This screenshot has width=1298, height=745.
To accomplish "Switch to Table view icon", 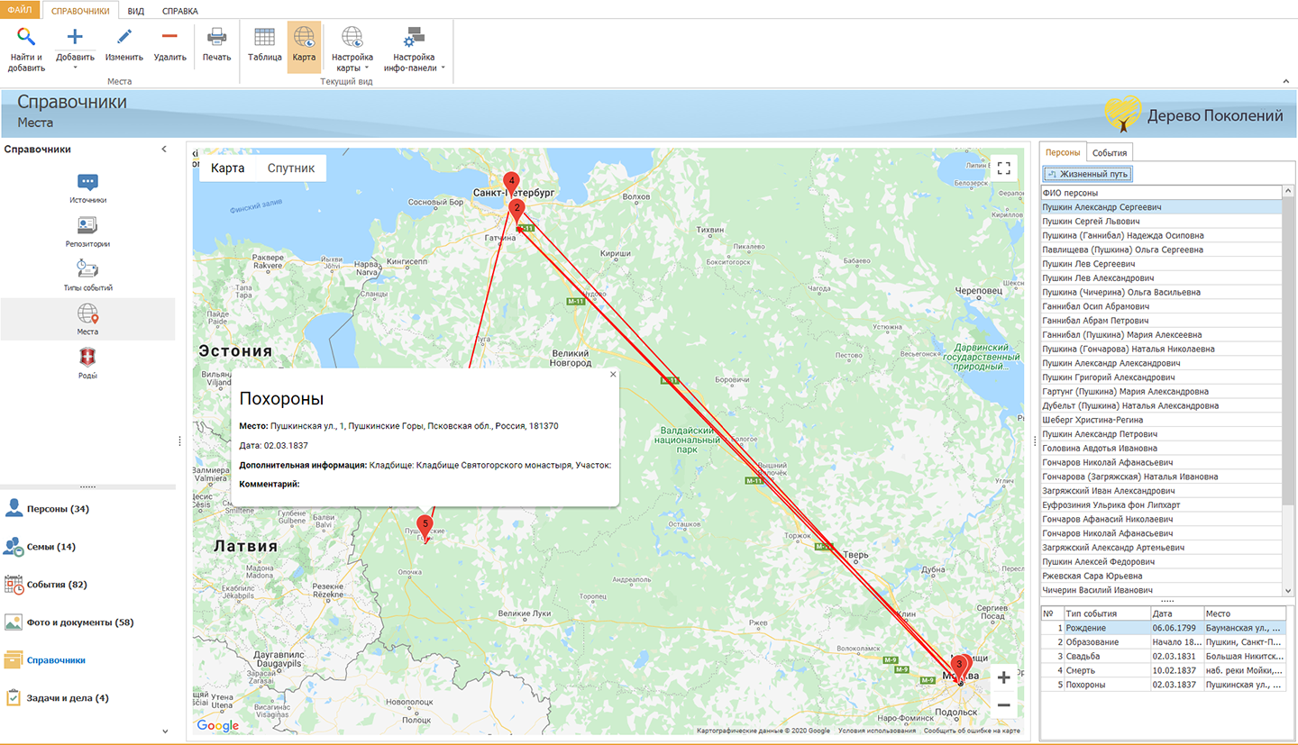I will [x=265, y=37].
